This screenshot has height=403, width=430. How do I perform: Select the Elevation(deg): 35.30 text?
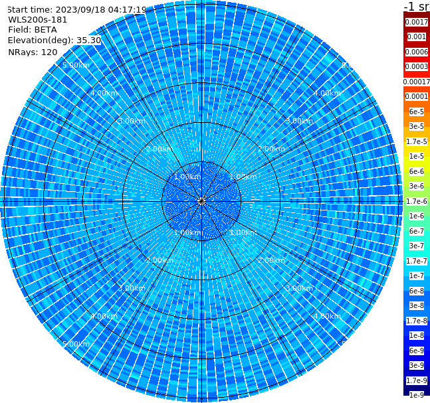54,40
